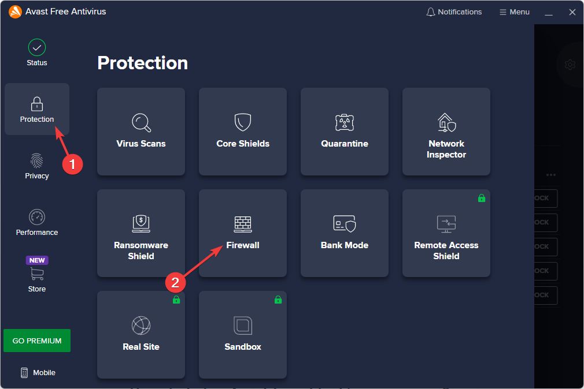Go to the Privacy section
Viewport: 584px width, 389px height.
(x=37, y=166)
